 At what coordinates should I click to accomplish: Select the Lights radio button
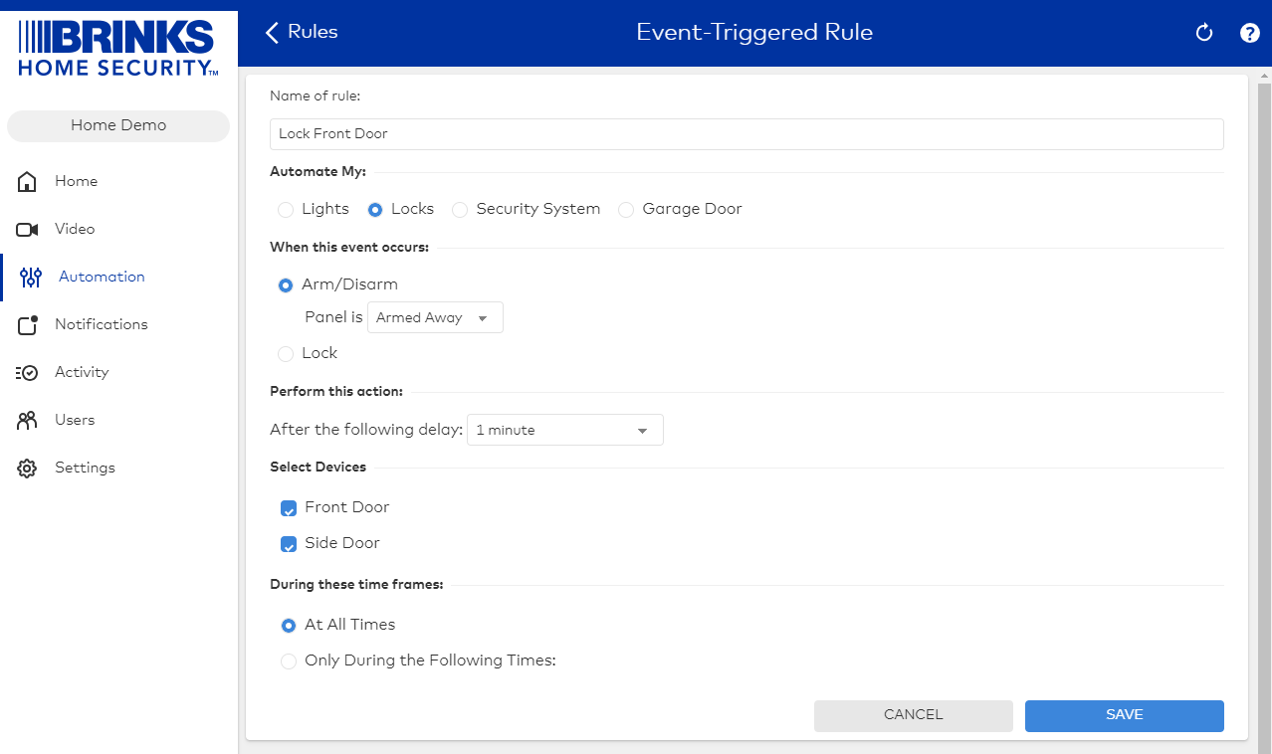pos(286,210)
